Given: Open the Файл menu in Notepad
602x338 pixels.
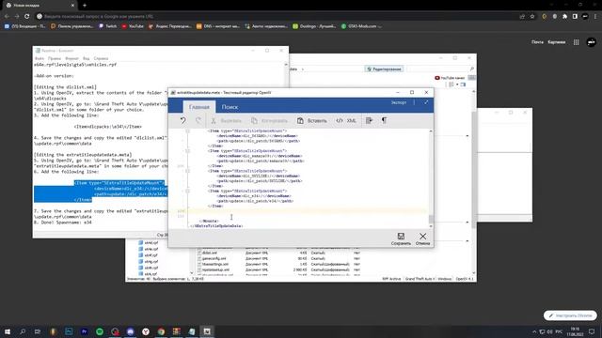Looking at the screenshot, I should pos(40,58).
